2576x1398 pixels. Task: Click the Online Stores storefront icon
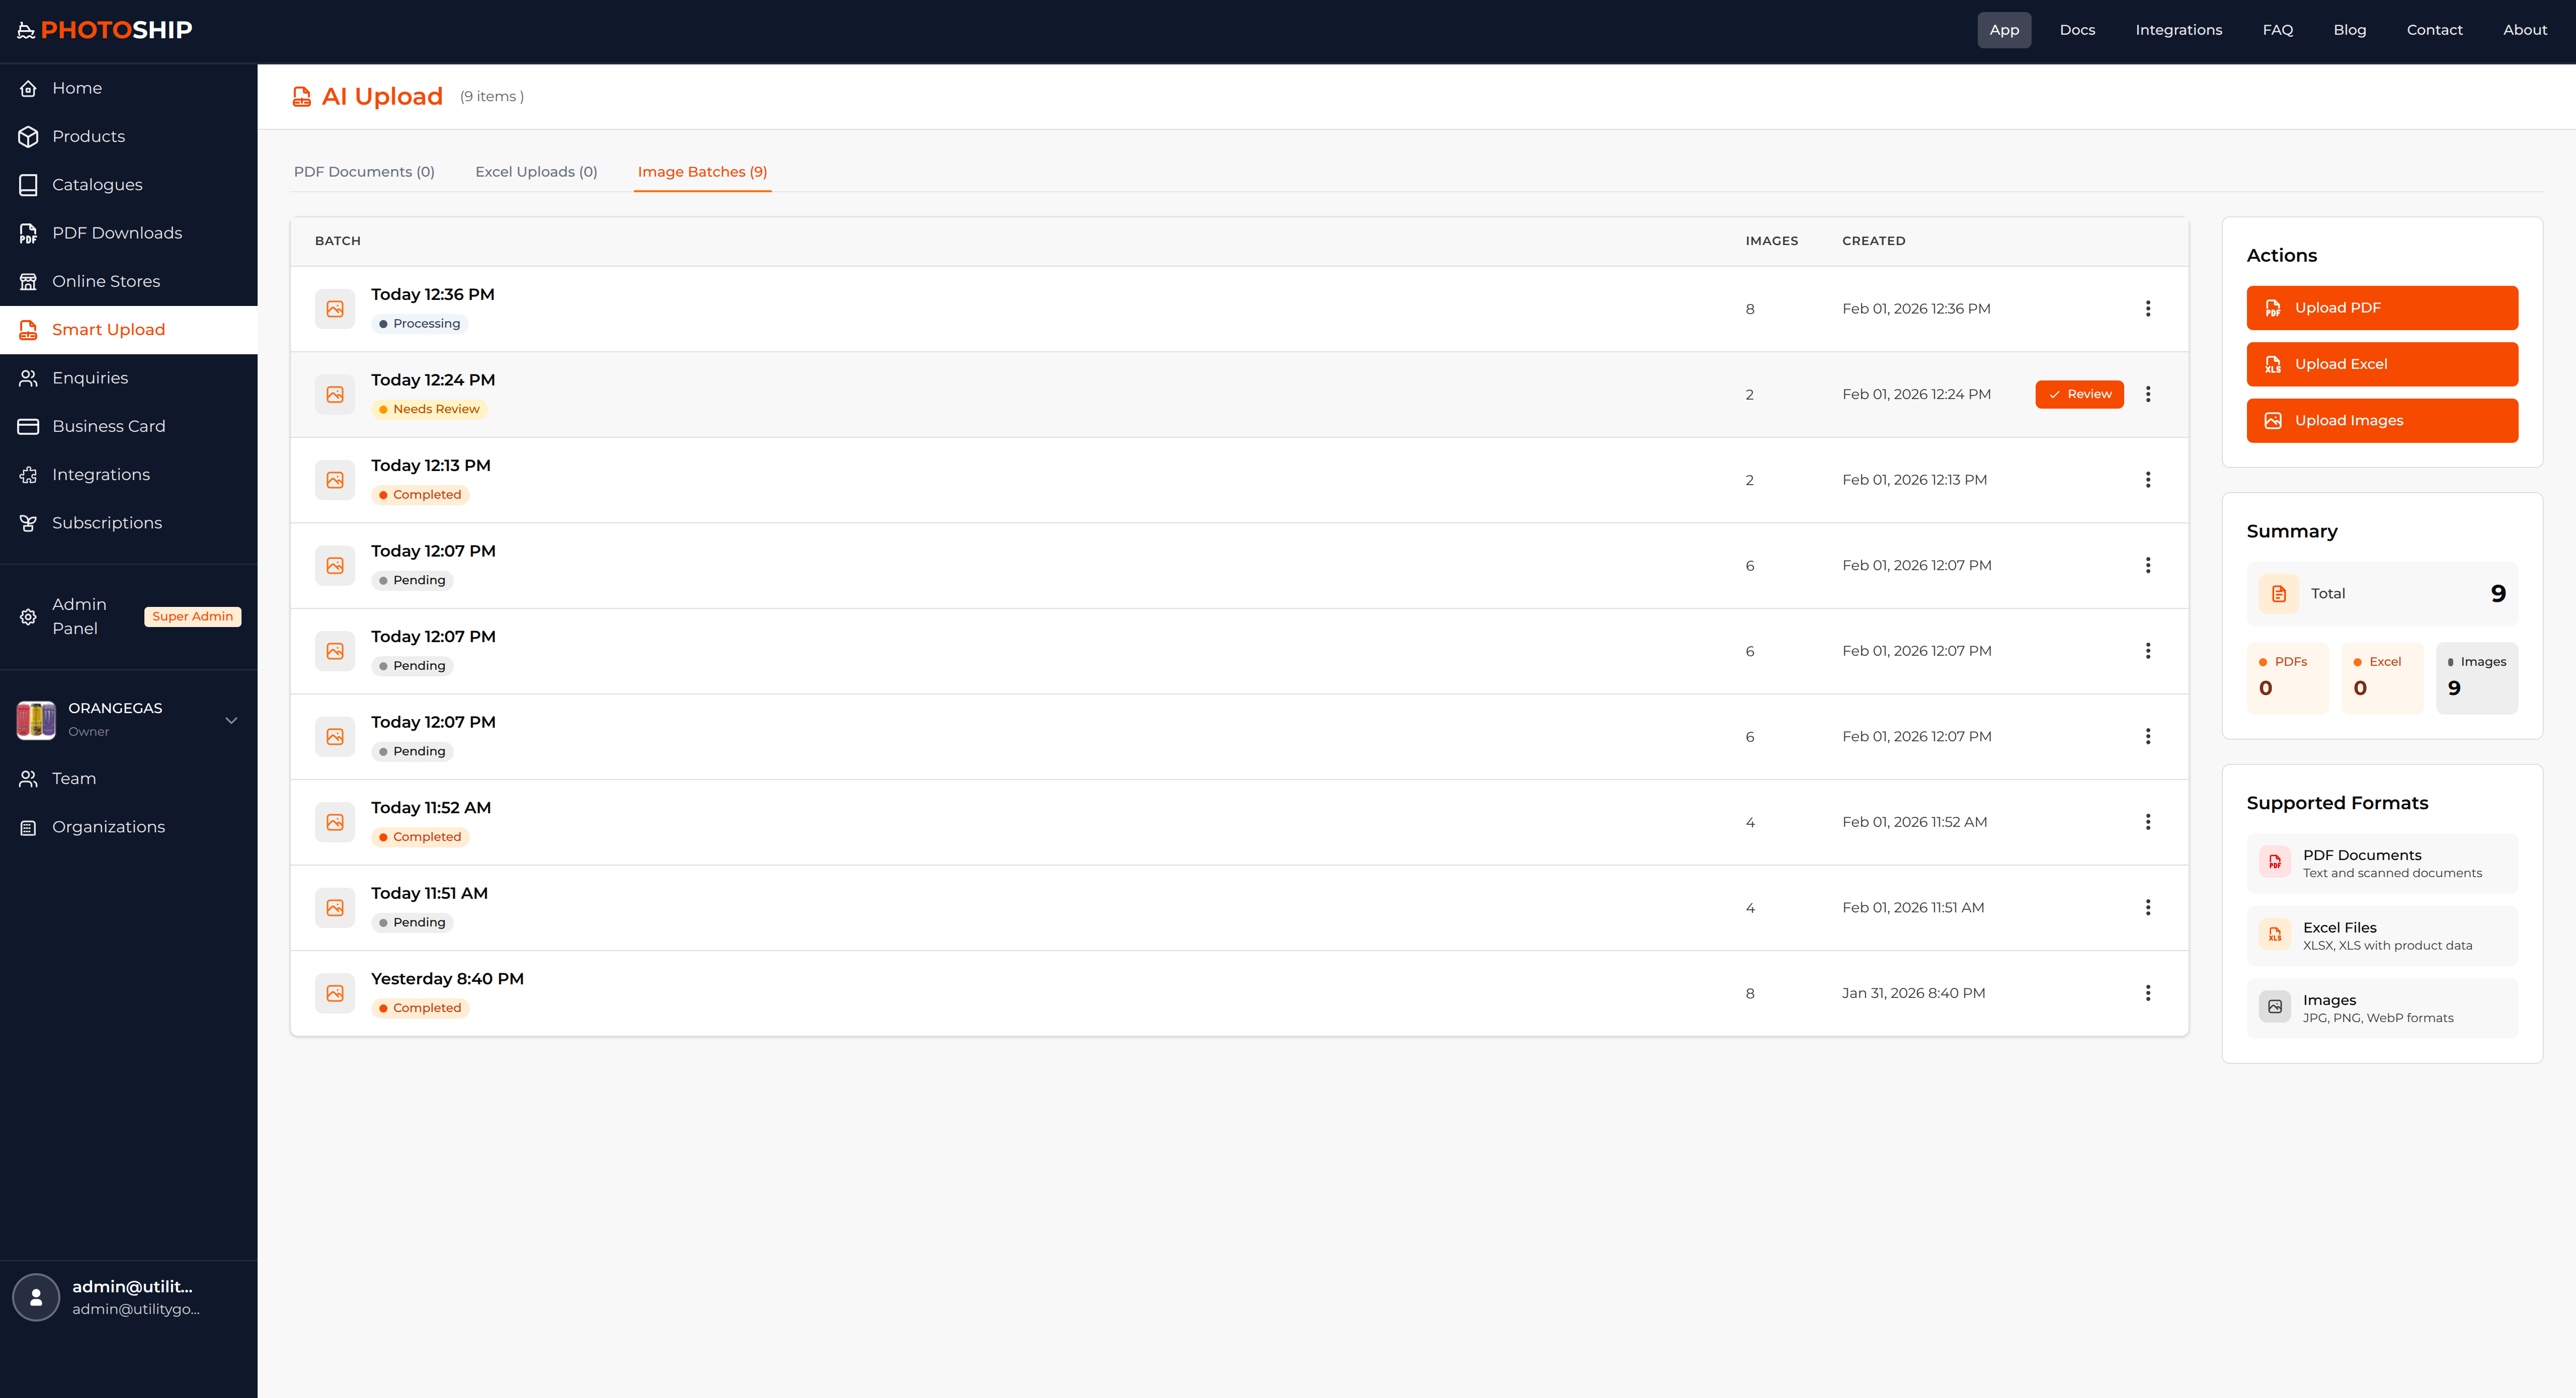[28, 281]
